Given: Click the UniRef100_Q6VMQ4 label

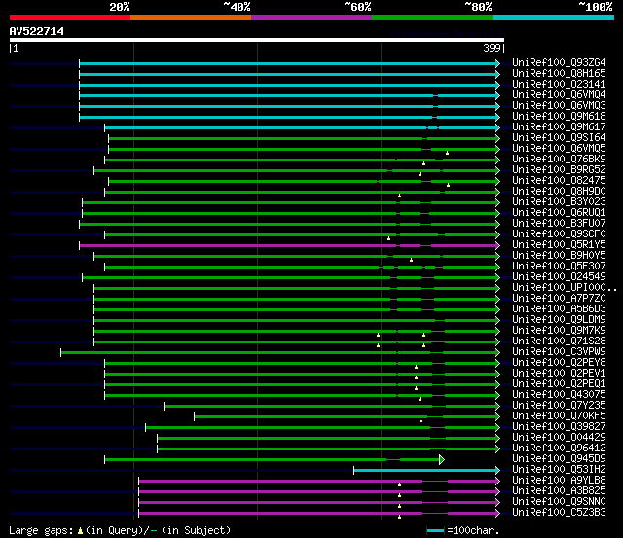Looking at the screenshot, I should click(559, 95).
